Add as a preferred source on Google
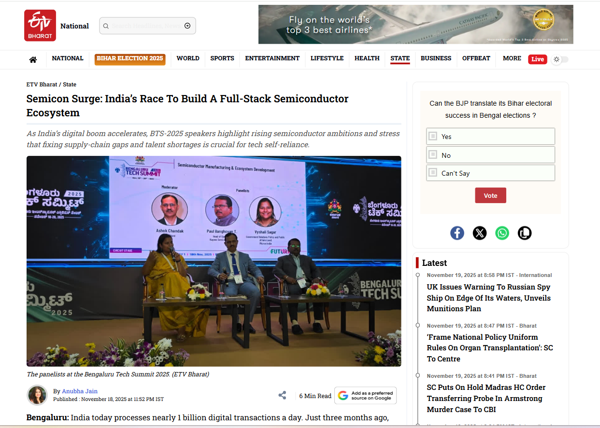 366,396
